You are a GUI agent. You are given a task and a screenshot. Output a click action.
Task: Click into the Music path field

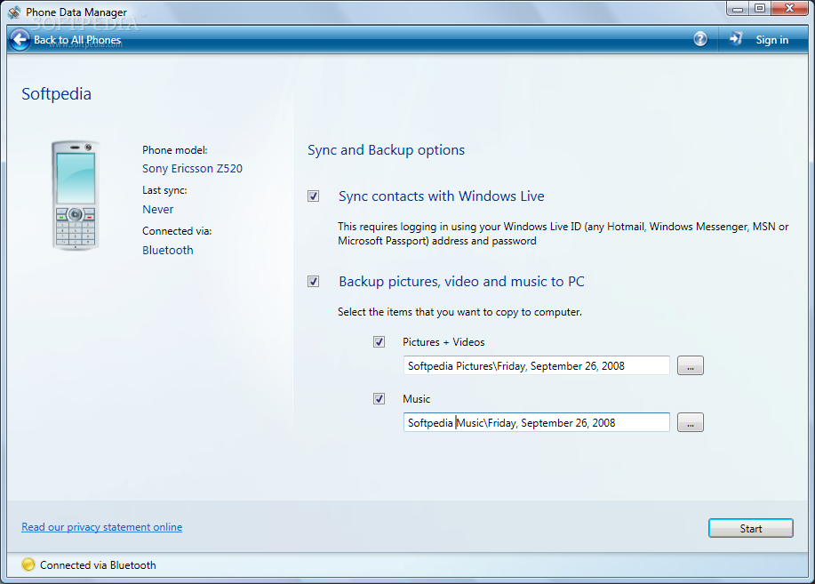pos(537,422)
